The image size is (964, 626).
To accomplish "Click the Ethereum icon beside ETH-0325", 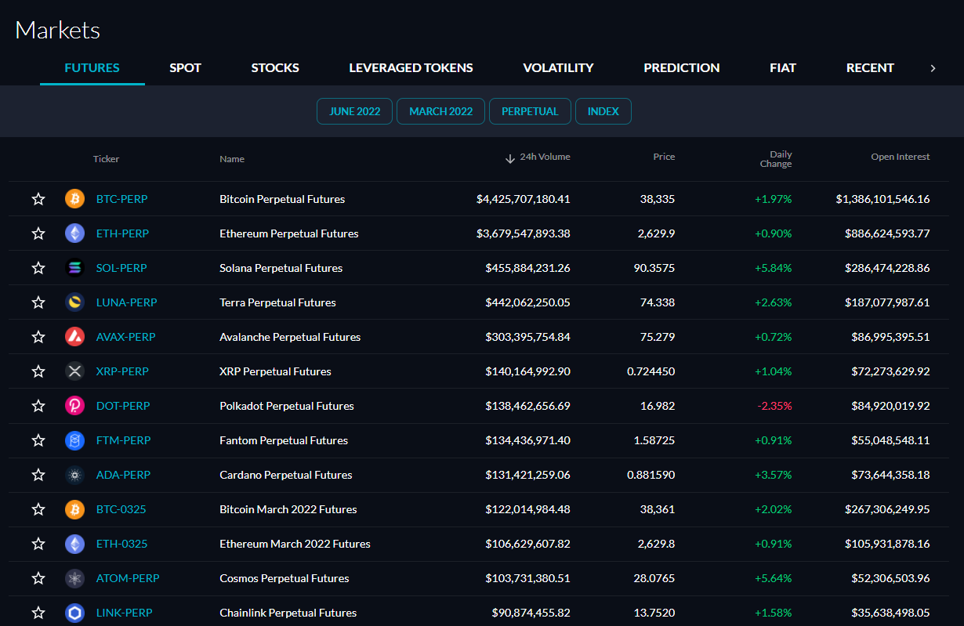I will (x=74, y=544).
